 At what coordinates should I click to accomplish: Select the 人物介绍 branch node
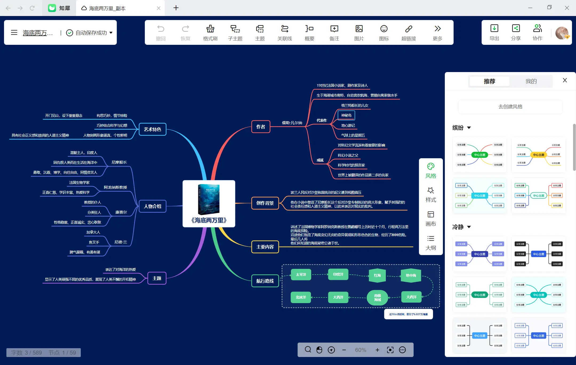click(x=152, y=206)
